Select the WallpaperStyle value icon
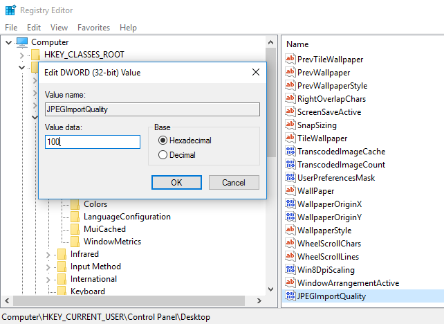This screenshot has width=444, height=324. (x=290, y=230)
